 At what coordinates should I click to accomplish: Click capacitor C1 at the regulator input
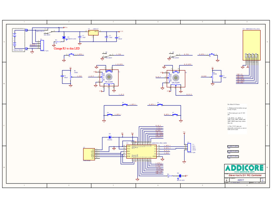pyautogui.click(x=80, y=37)
